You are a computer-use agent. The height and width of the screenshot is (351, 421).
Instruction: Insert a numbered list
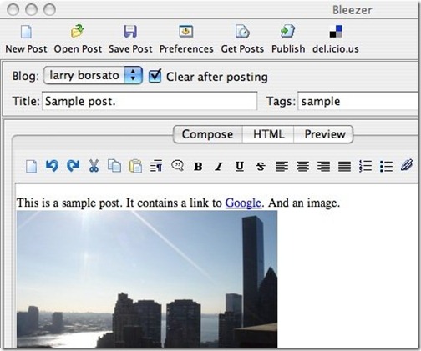coord(365,166)
